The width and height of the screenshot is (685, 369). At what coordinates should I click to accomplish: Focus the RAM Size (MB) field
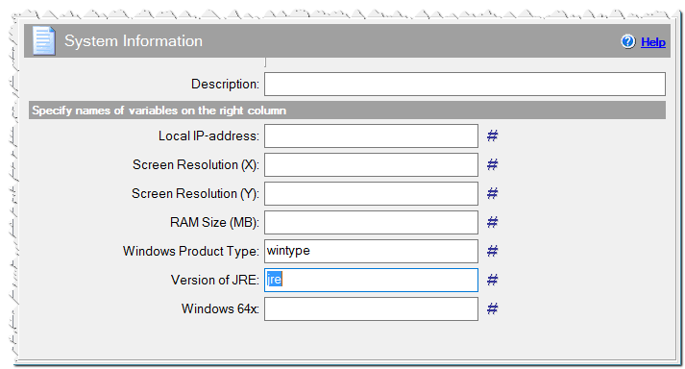pos(372,223)
